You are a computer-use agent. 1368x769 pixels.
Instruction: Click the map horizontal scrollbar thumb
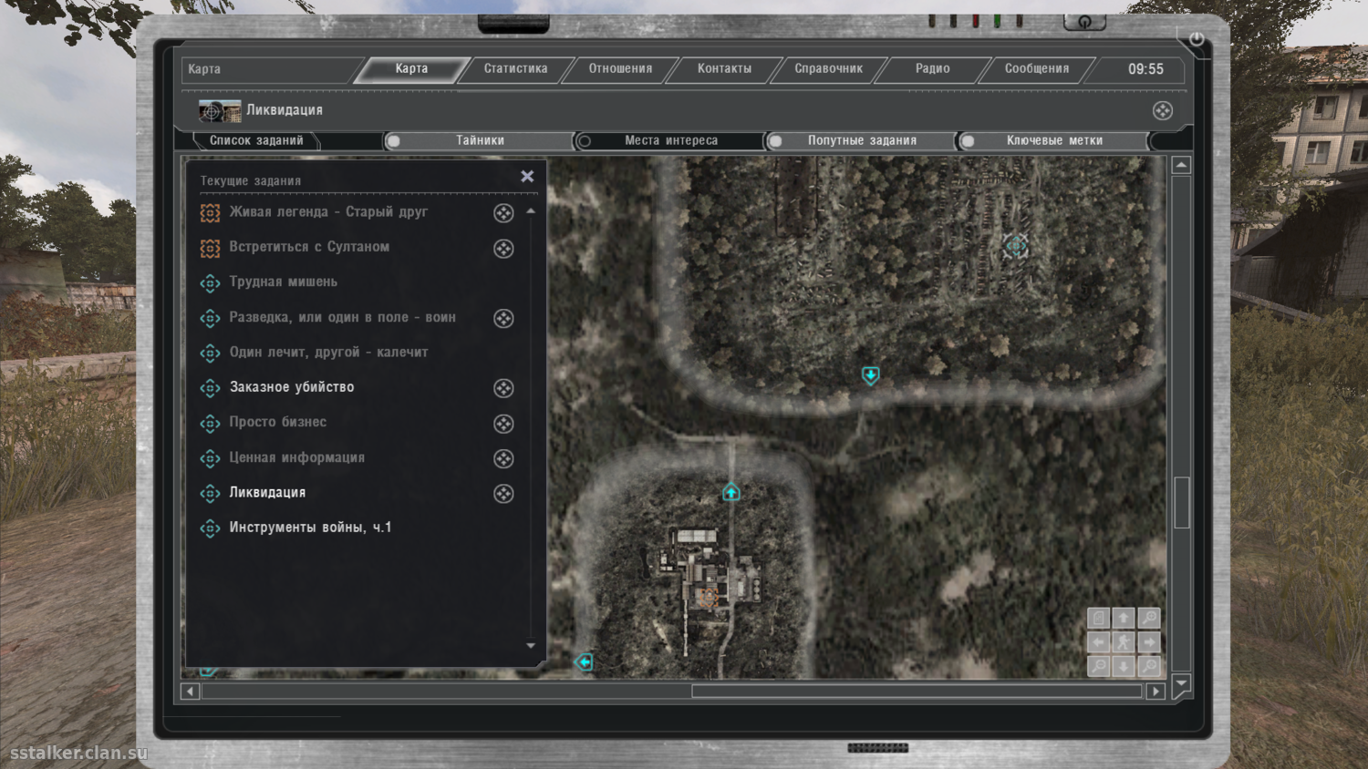pos(917,692)
